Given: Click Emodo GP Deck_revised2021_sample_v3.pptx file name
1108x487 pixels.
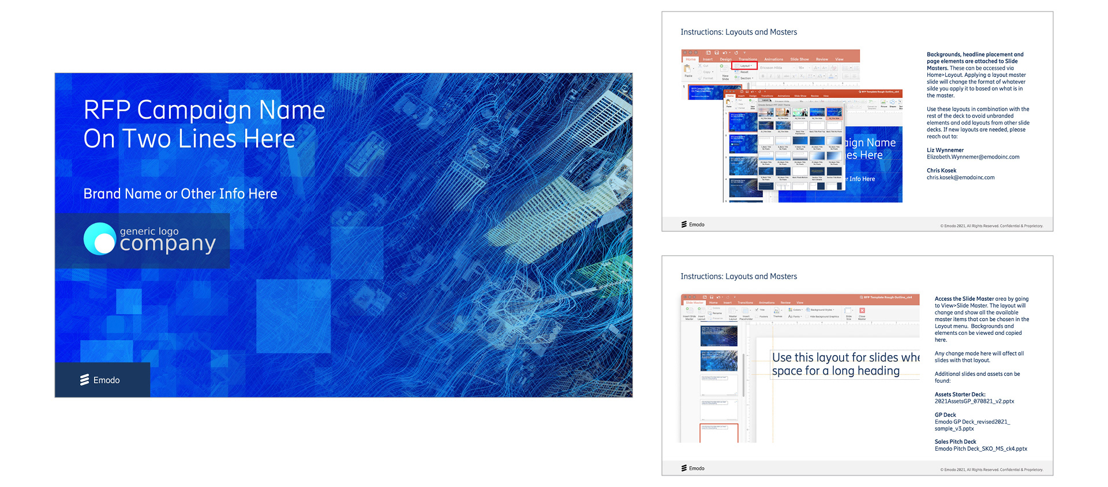Looking at the screenshot, I should [972, 425].
